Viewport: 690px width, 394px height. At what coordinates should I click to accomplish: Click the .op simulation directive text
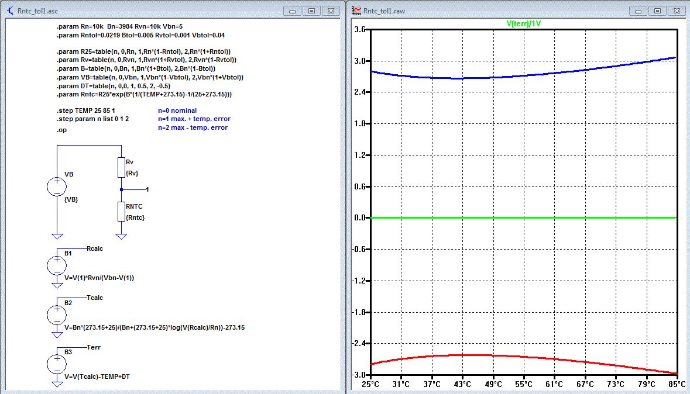pos(61,130)
